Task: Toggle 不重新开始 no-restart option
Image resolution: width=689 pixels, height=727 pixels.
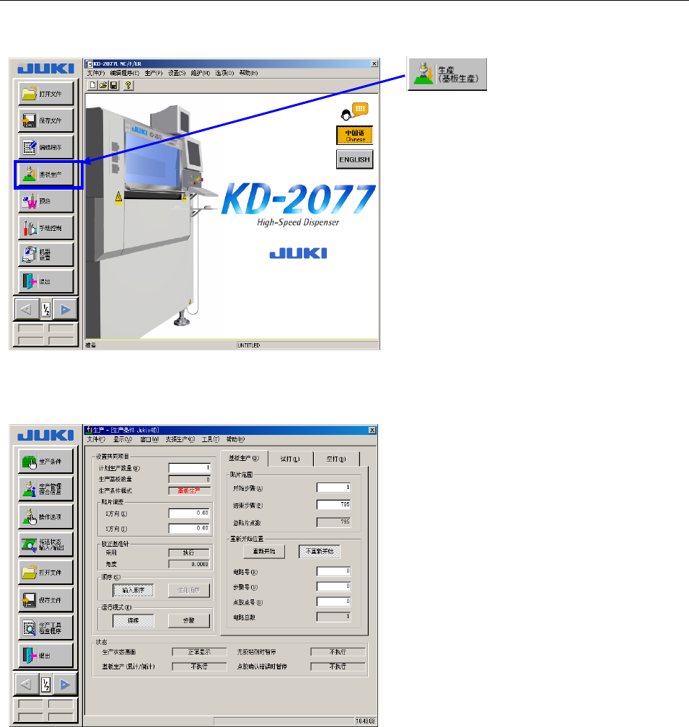Action: coord(320,551)
